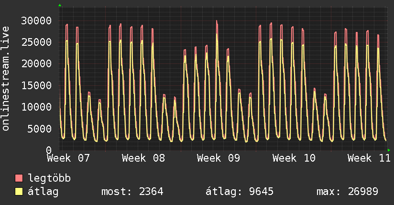This screenshot has height=205, width=394.
Task: Click the Week 08 axis label
Action: pyautogui.click(x=143, y=158)
